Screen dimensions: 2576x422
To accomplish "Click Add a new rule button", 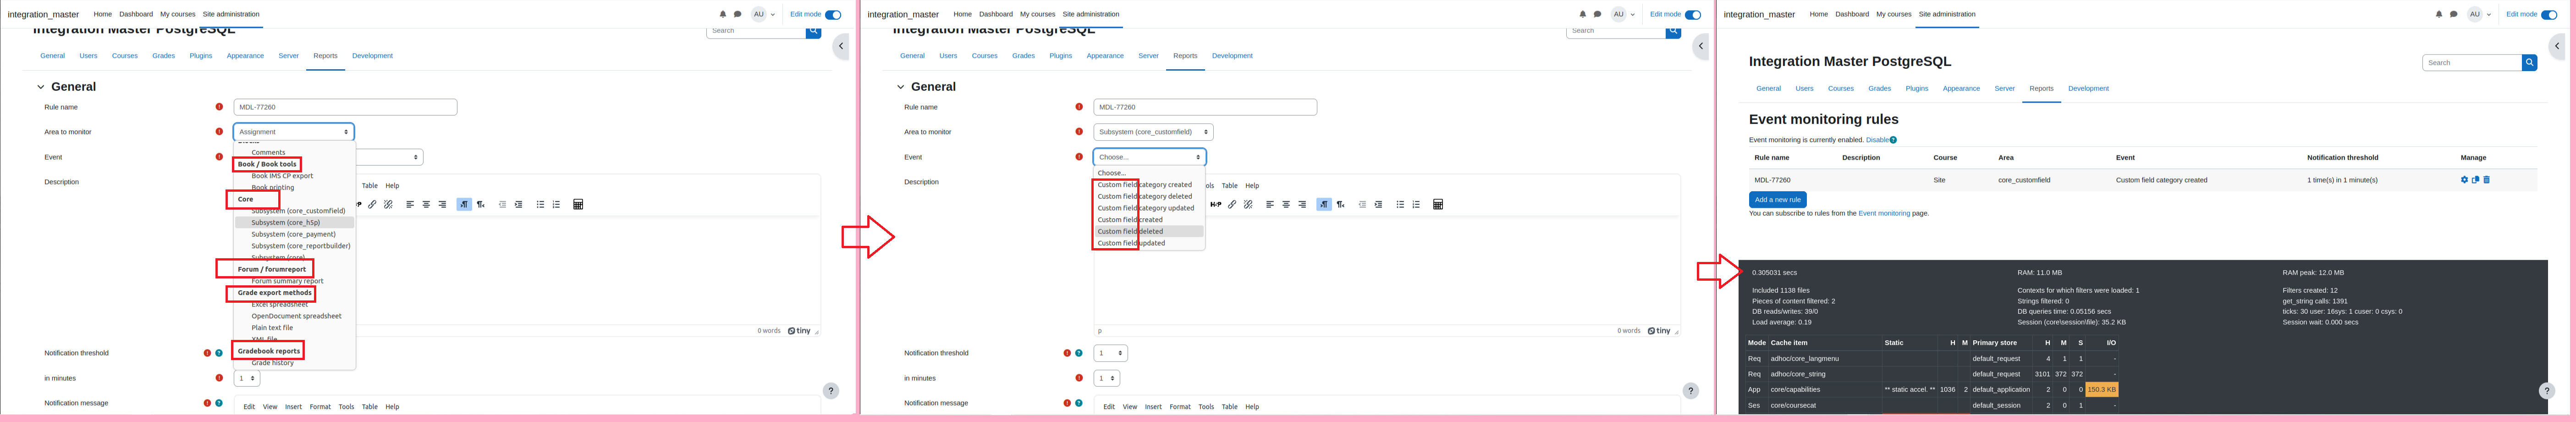I will pyautogui.click(x=1777, y=199).
